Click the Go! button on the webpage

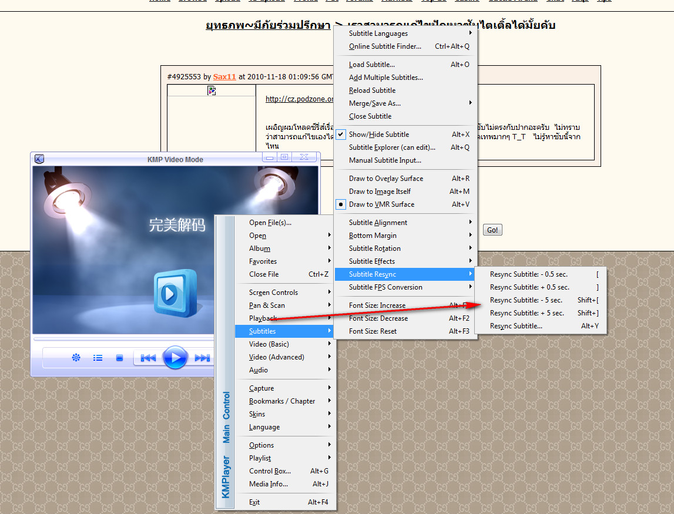[492, 230]
